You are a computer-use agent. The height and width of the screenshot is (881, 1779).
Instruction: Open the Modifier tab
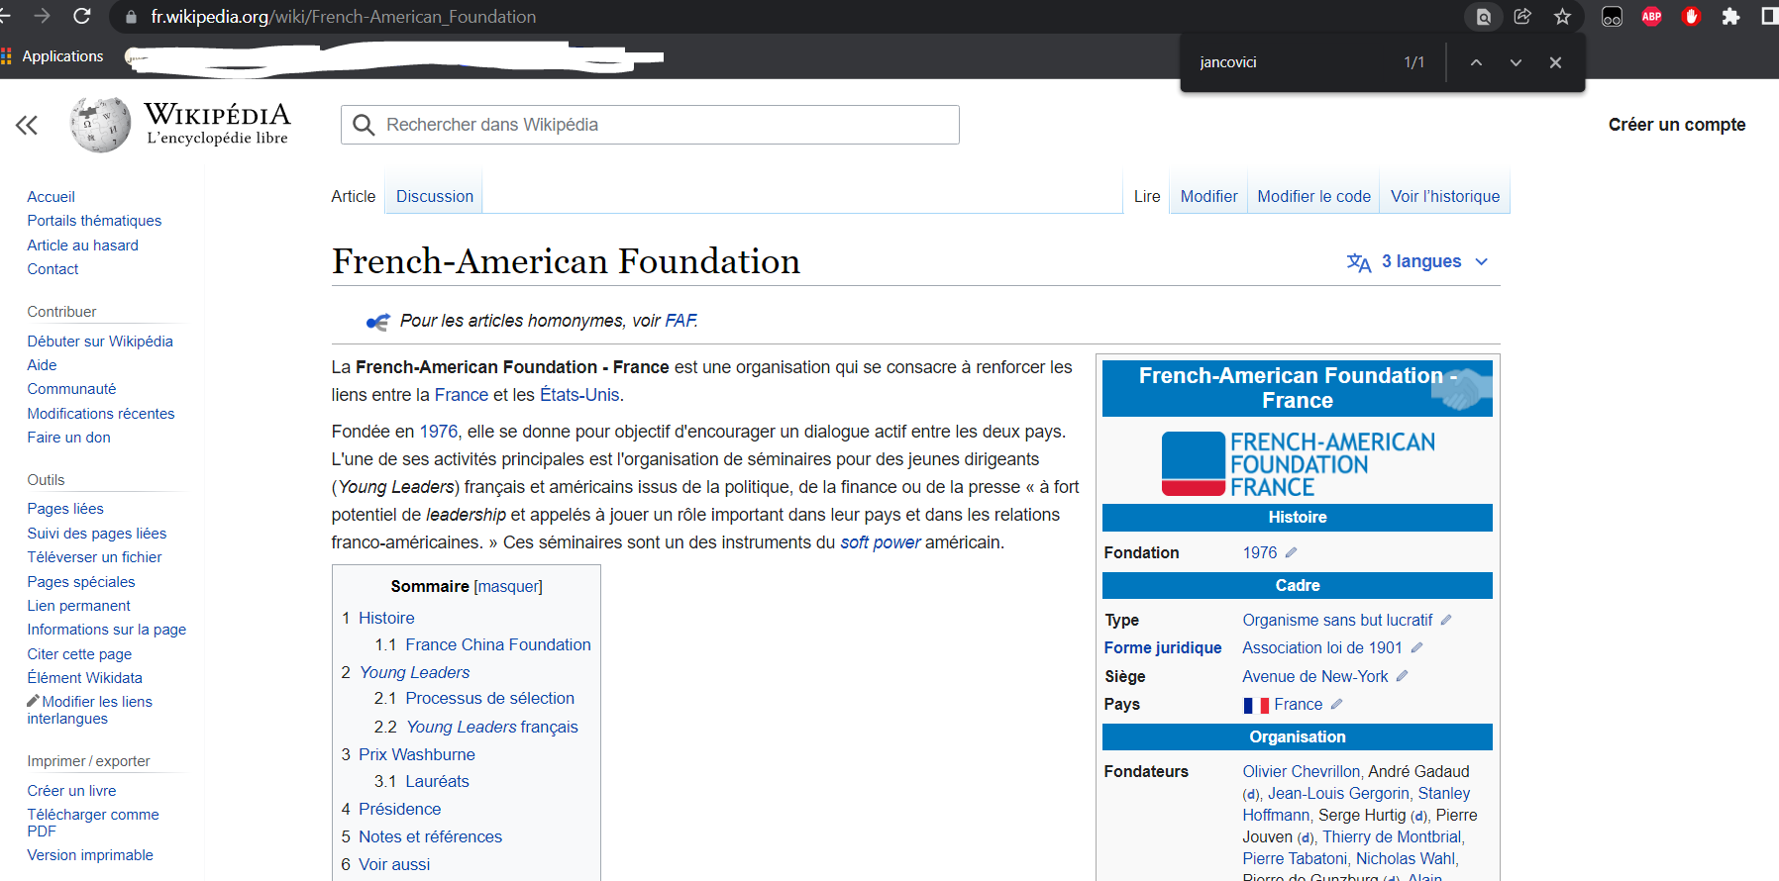(x=1208, y=196)
